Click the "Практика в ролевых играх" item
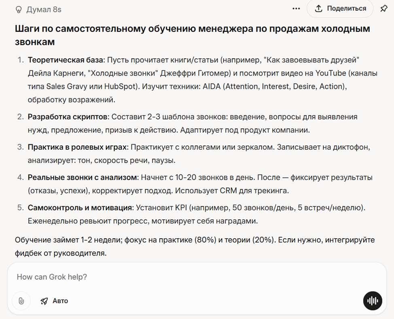 coord(77,147)
